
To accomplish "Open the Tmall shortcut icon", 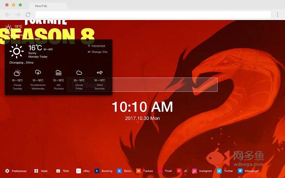I will click(160, 171).
